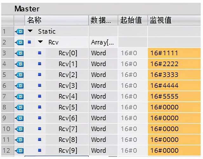This screenshot has width=203, height=159.
Task: Click the data tag icon for Rcv[9]
Action: pyautogui.click(x=19, y=150)
